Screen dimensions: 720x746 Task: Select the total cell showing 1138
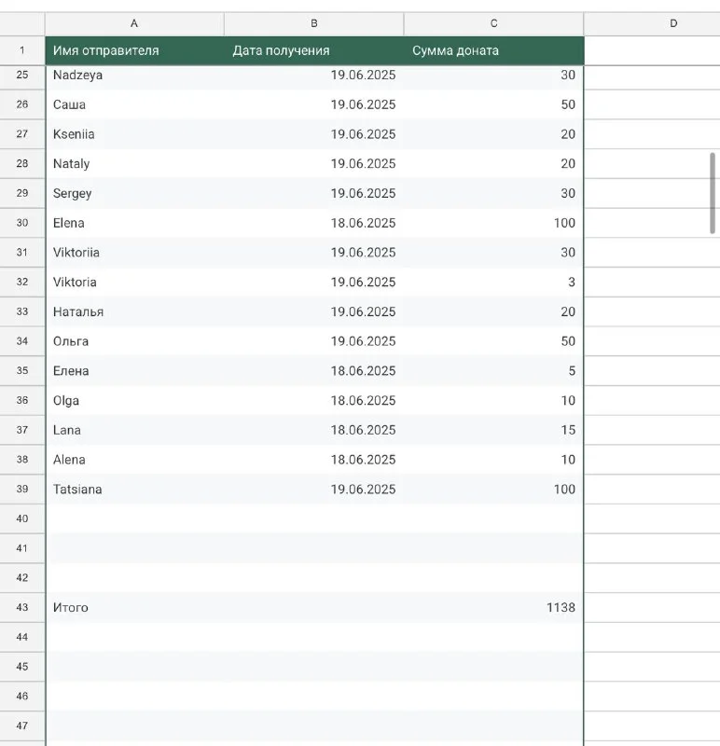click(493, 607)
